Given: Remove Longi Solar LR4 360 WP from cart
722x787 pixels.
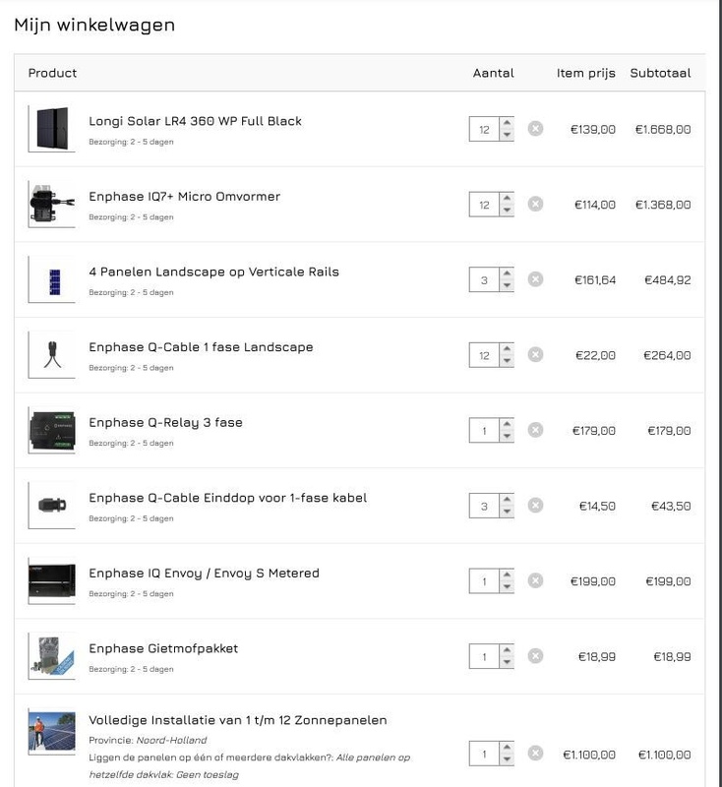Looking at the screenshot, I should [x=535, y=129].
